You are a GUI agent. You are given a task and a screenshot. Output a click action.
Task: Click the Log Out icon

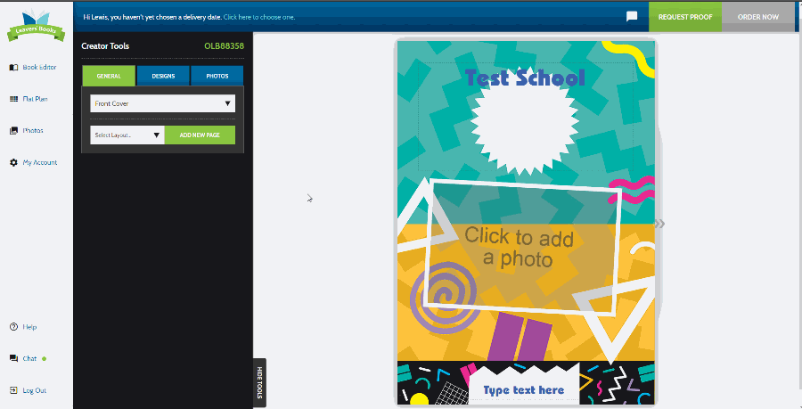pos(13,390)
